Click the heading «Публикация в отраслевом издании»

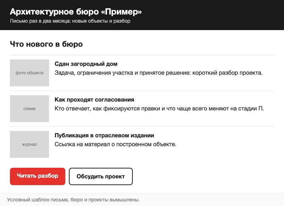click(104, 136)
